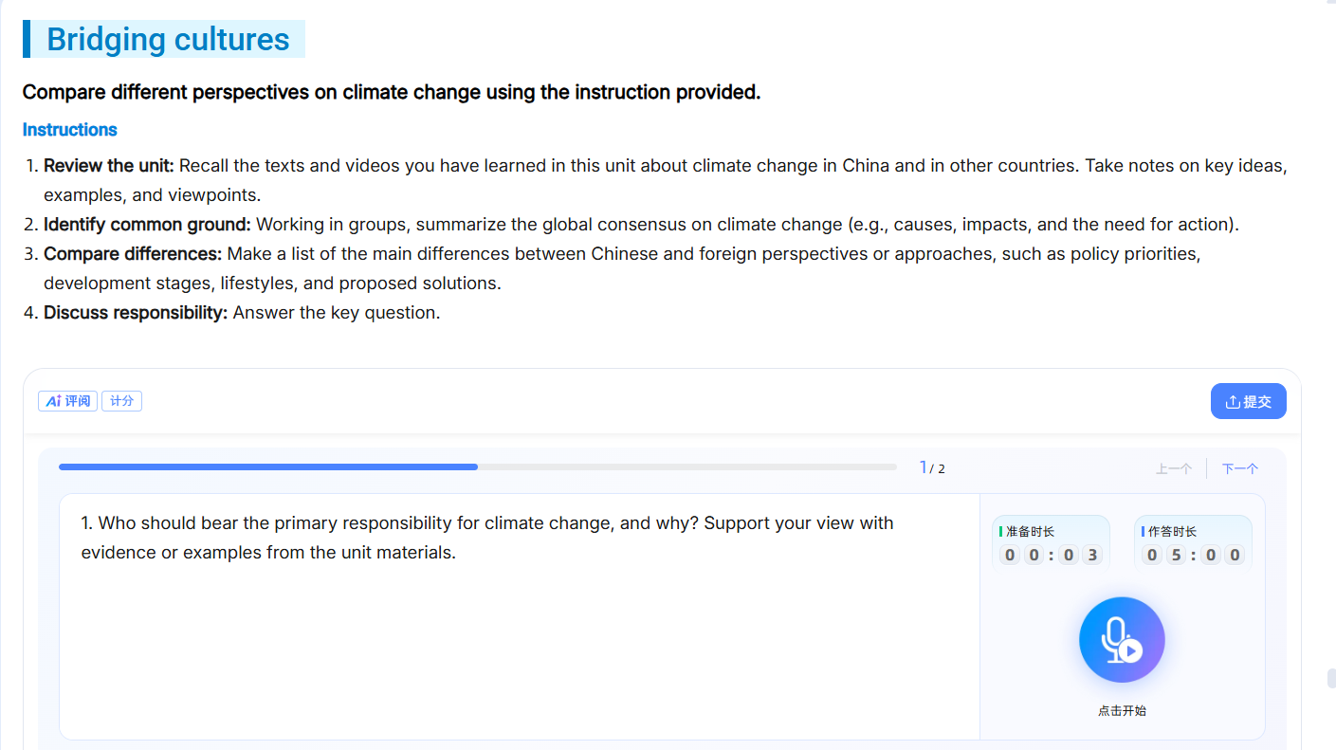This screenshot has height=750, width=1336.
Task: Click the 提交 submit button
Action: pyautogui.click(x=1248, y=401)
